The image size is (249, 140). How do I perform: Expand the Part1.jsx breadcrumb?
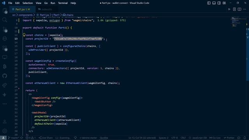click(x=43, y=15)
